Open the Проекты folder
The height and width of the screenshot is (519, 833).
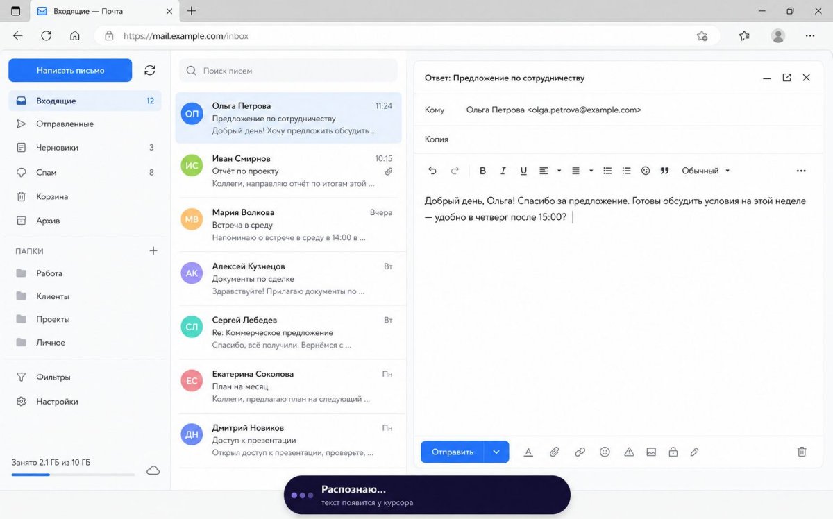[x=85, y=319]
